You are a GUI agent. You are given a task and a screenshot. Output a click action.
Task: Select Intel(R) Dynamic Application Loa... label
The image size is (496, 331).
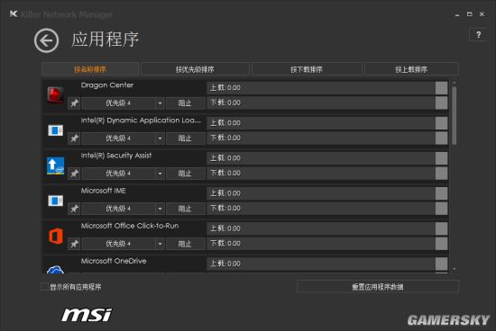(141, 121)
